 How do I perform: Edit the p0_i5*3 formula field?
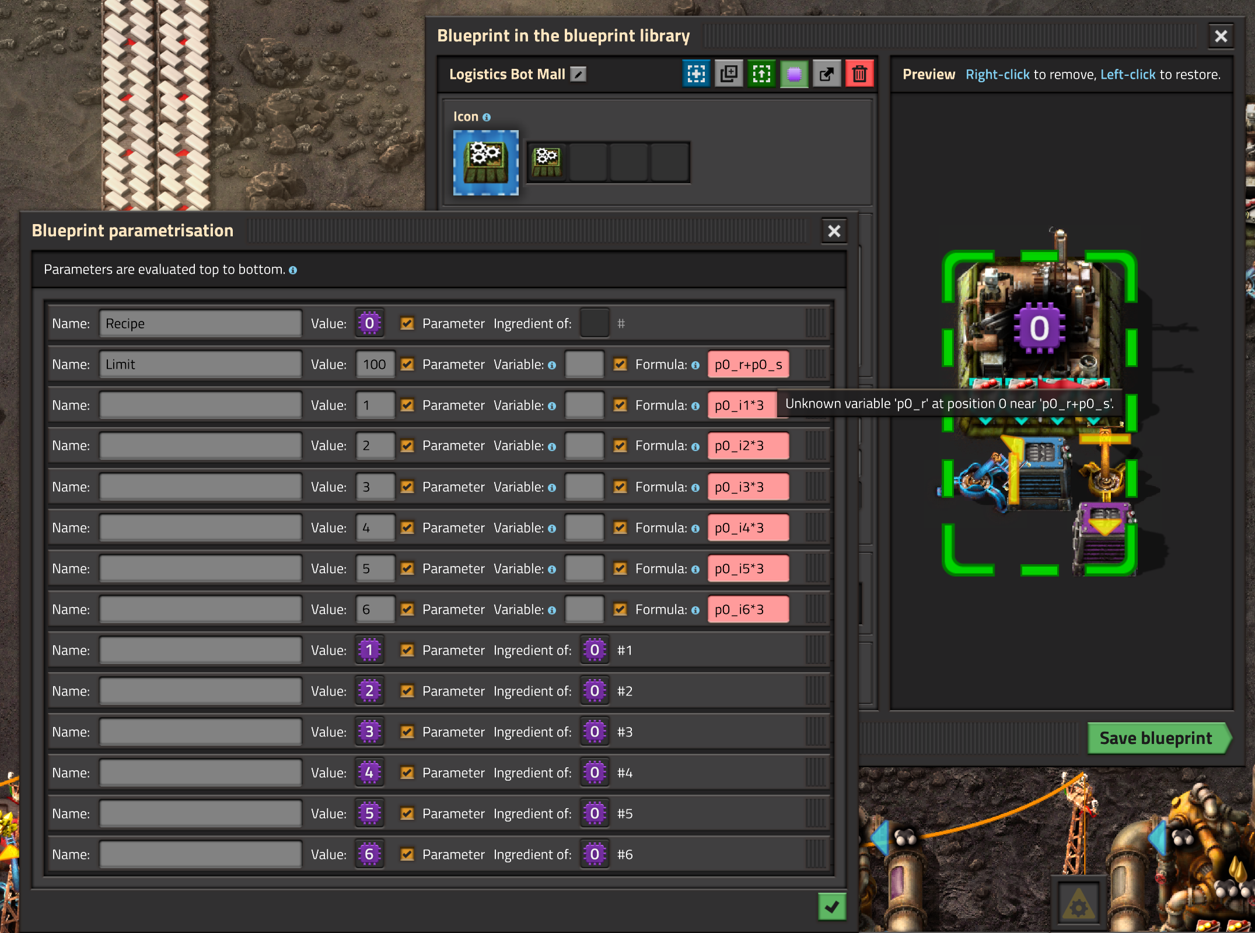[749, 568]
